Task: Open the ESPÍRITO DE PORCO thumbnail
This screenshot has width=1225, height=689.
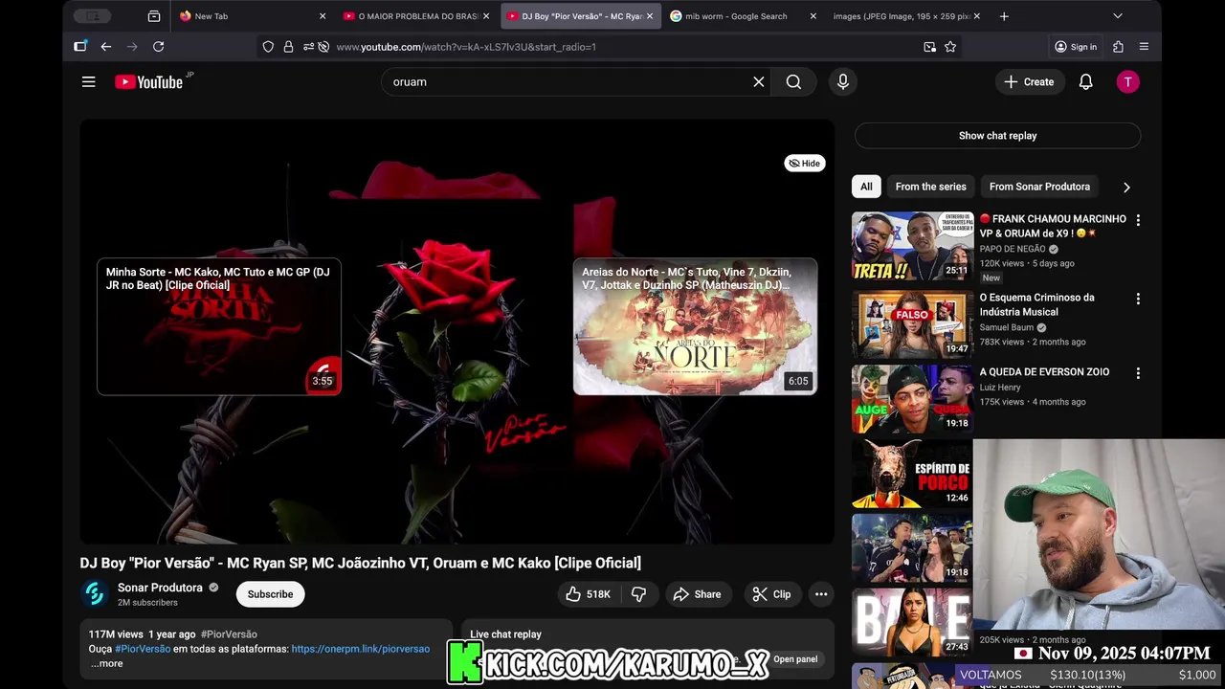Action: click(x=912, y=474)
